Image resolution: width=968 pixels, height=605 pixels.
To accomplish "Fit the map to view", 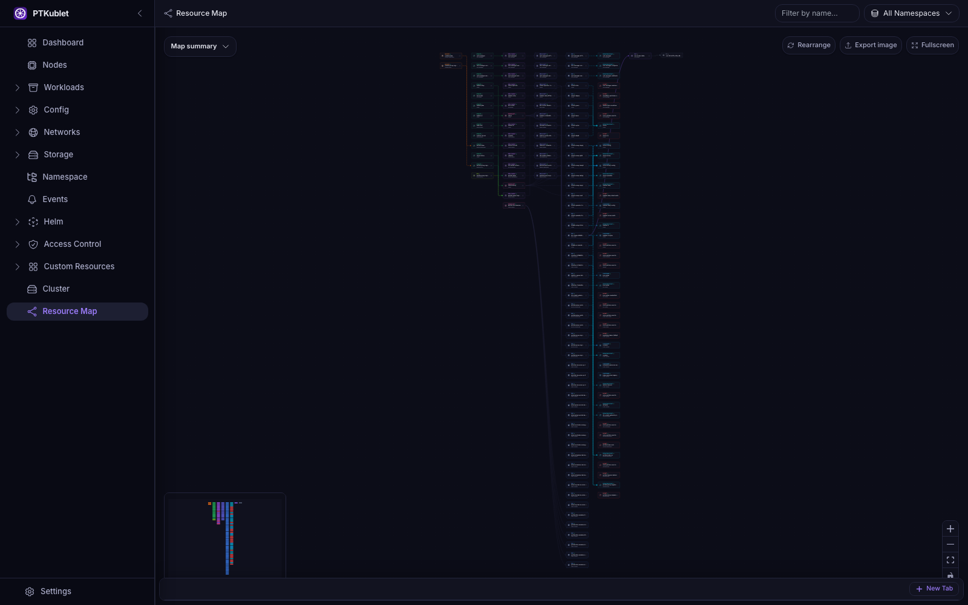I will 950,560.
